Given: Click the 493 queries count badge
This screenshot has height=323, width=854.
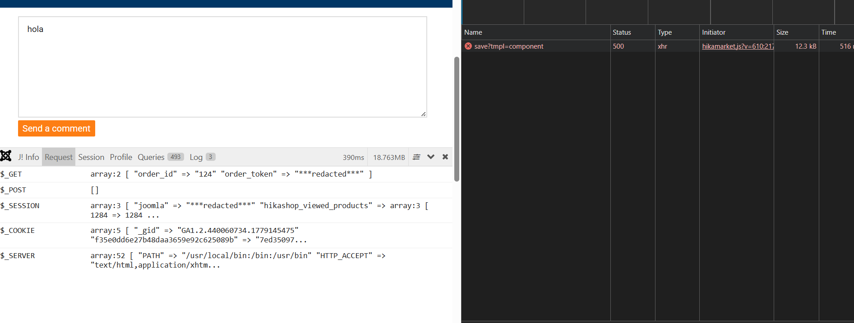Looking at the screenshot, I should (x=175, y=157).
